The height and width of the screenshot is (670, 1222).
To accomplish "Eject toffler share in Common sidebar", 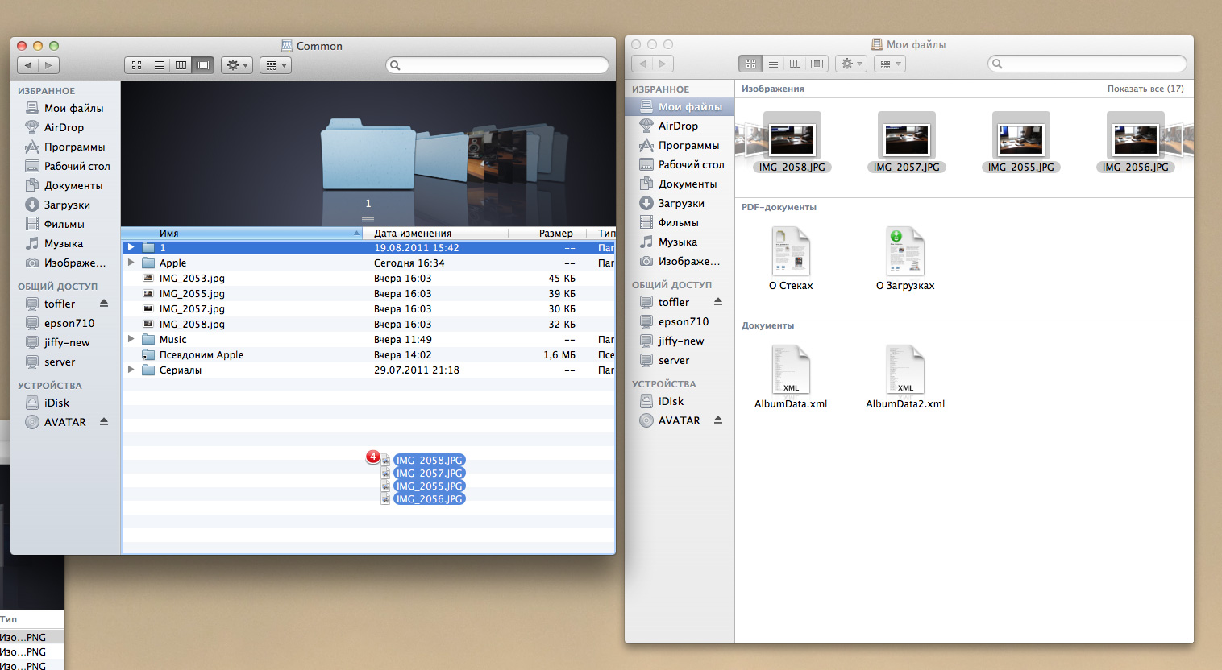I will pyautogui.click(x=104, y=304).
